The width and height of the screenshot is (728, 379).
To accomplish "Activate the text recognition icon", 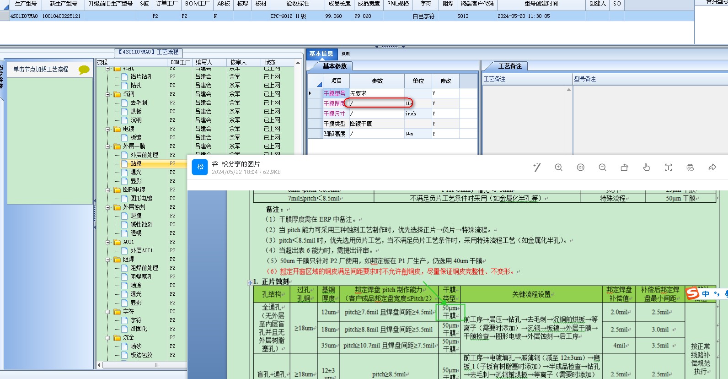I will [668, 168].
